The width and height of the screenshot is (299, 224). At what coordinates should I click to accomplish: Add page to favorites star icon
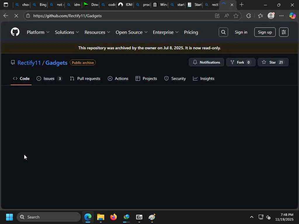236,16
